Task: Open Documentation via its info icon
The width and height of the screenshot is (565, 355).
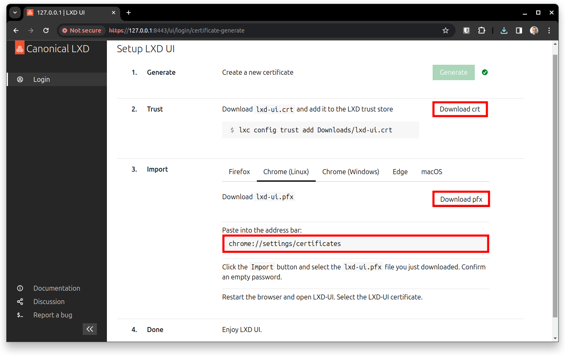Action: click(x=20, y=288)
